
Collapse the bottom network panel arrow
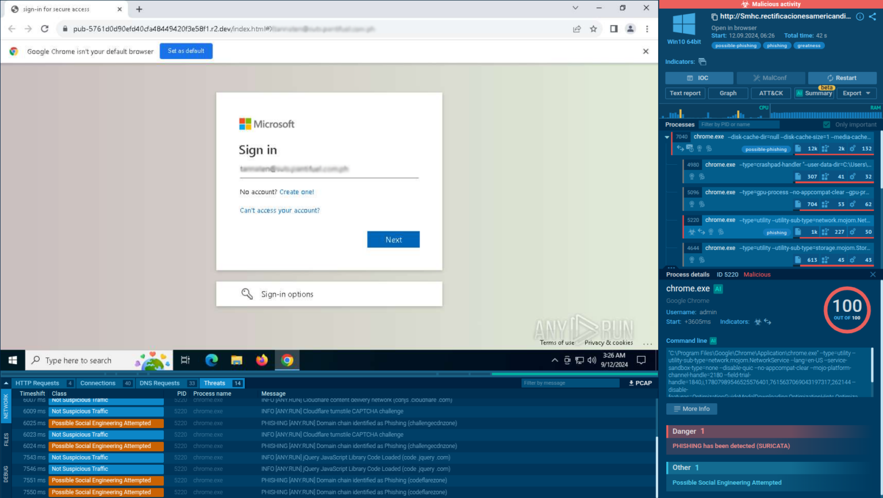point(6,383)
